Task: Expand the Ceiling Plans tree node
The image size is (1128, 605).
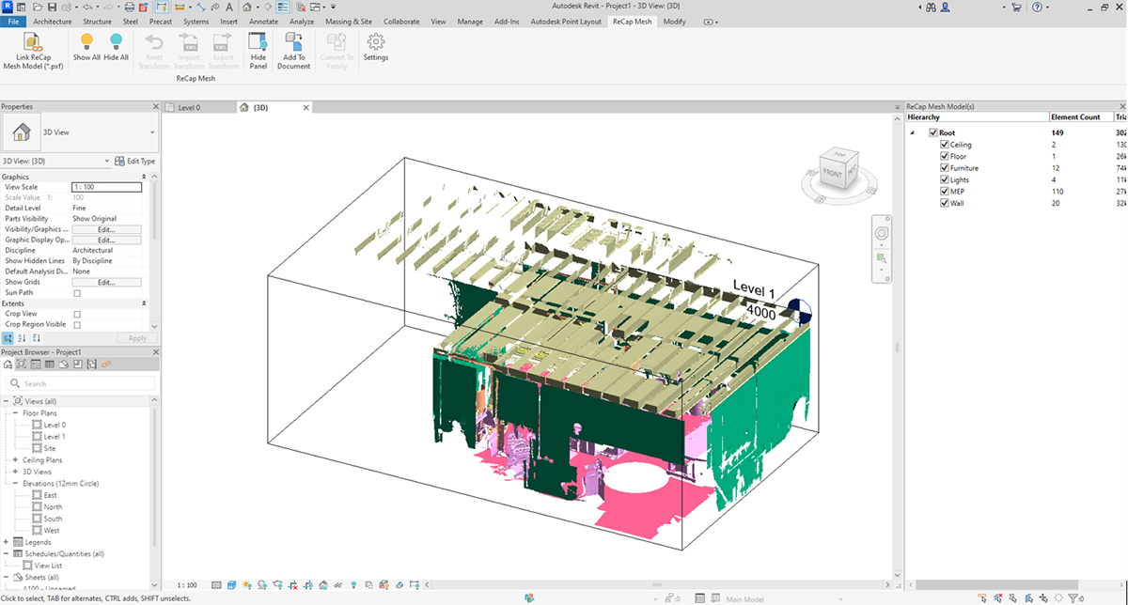Action: [16, 460]
